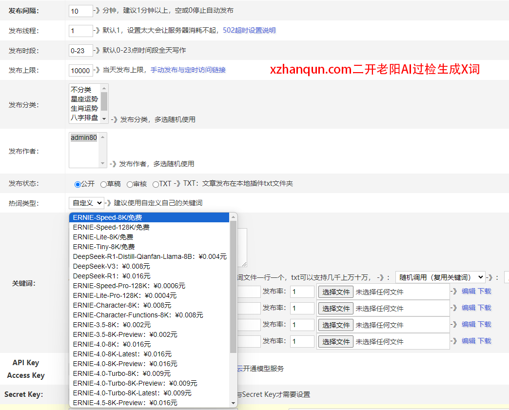
Task: Select ERNIE-4.0-Turbo-8K-Preview option
Action: (149, 383)
